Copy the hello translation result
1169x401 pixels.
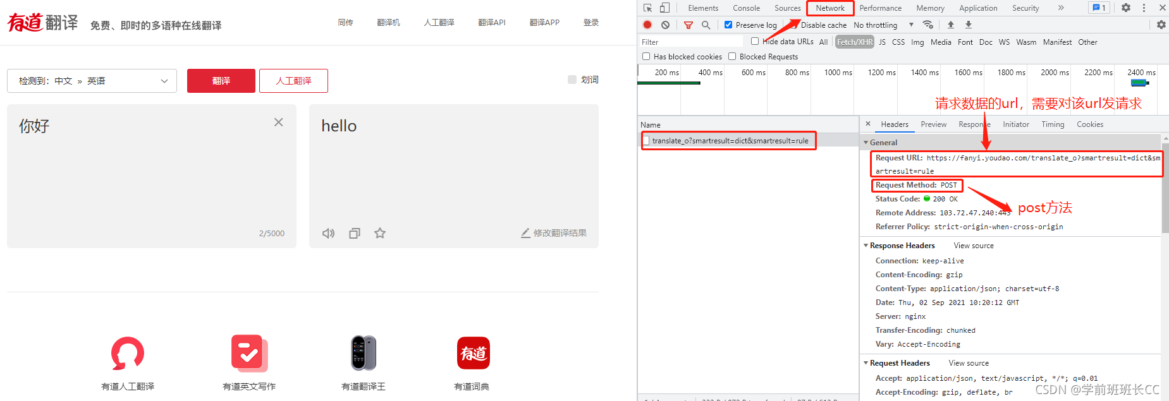coord(355,233)
